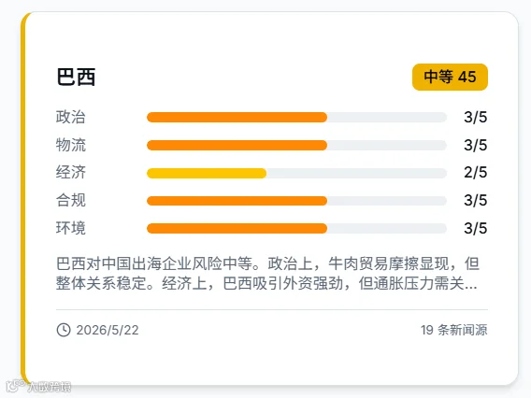This screenshot has width=531, height=398.
Task: Click the watermark logo in the corner
Action: 38,386
